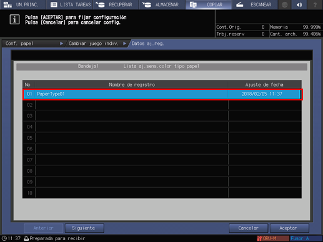Image resolution: width=323 pixels, height=242 pixels.
Task: Open the ALMACENAR tab
Action: 162,4
